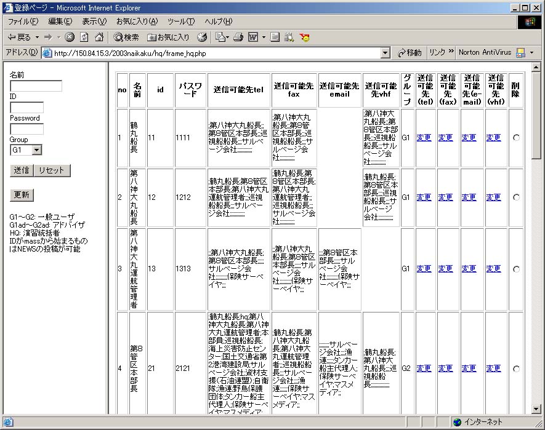Click 変更 in fax column for 第8管区本部長
Viewport: 545px width, 430px height.
(x=445, y=368)
